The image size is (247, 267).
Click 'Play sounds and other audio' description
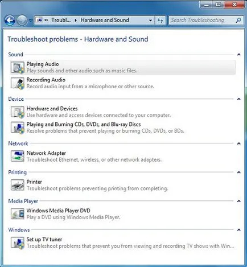pos(82,71)
